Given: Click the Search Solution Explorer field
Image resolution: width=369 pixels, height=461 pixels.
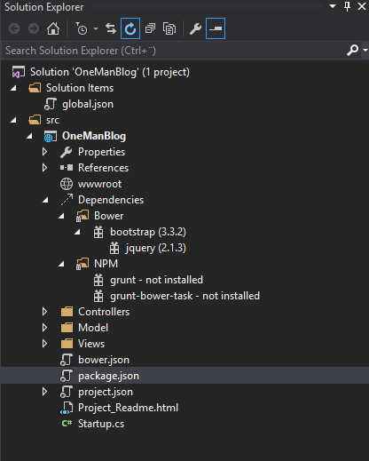Looking at the screenshot, I should coord(175,51).
